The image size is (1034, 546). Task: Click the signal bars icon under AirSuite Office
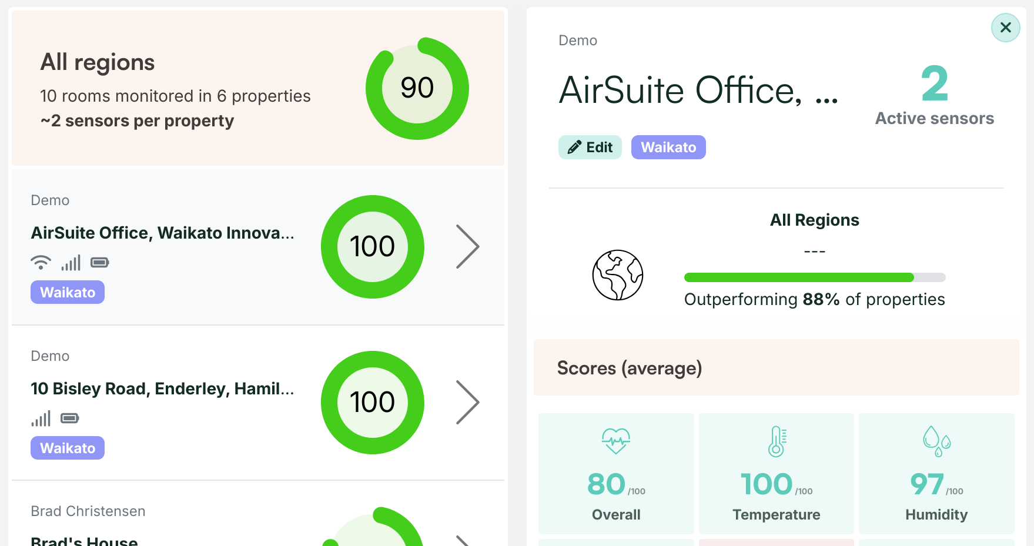click(x=71, y=263)
